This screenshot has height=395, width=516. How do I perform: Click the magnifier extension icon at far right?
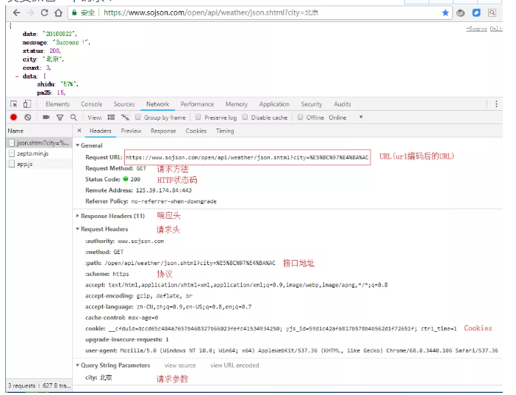click(492, 12)
